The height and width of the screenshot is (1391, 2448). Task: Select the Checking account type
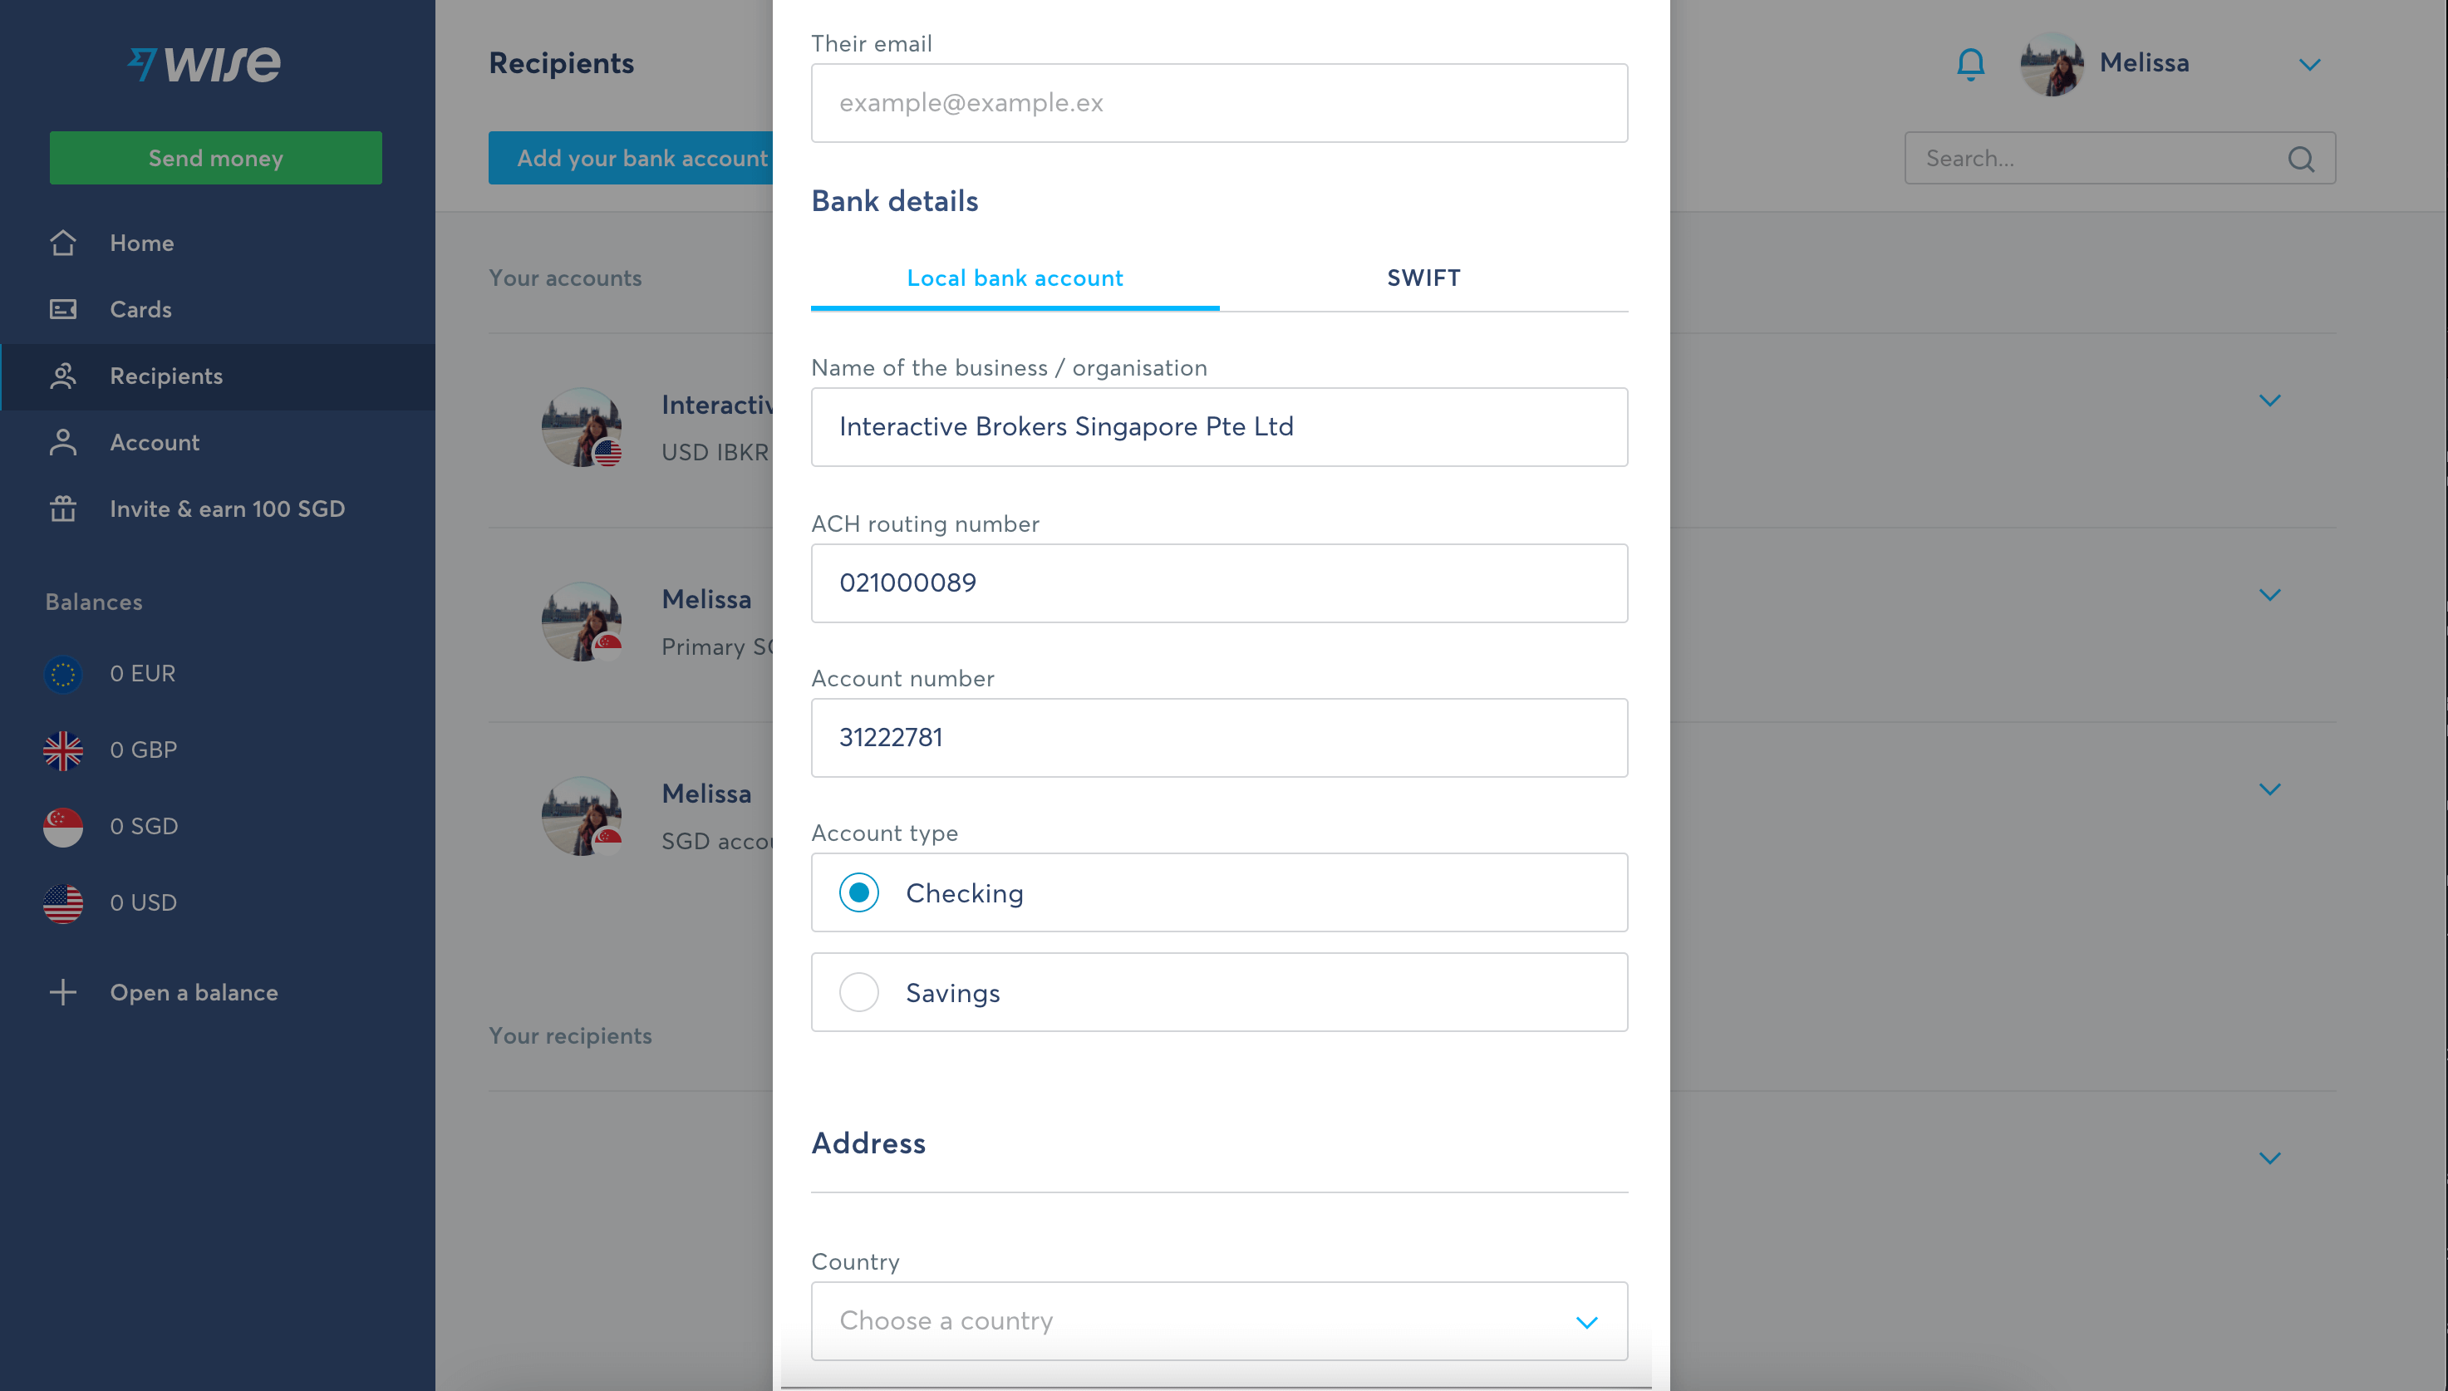pos(1220,892)
